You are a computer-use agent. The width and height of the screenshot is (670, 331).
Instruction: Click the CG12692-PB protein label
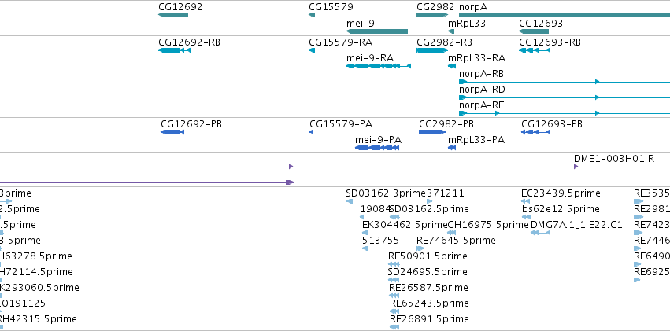click(191, 124)
